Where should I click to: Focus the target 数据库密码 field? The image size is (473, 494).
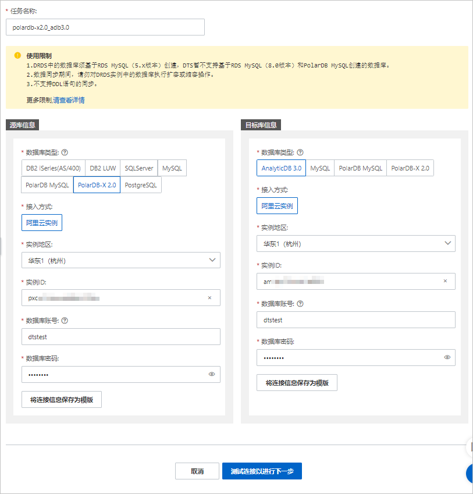356,357
